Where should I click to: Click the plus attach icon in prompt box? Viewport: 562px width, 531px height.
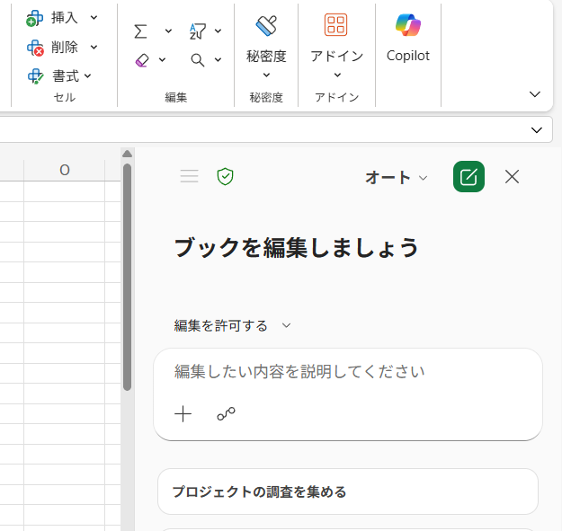click(183, 413)
